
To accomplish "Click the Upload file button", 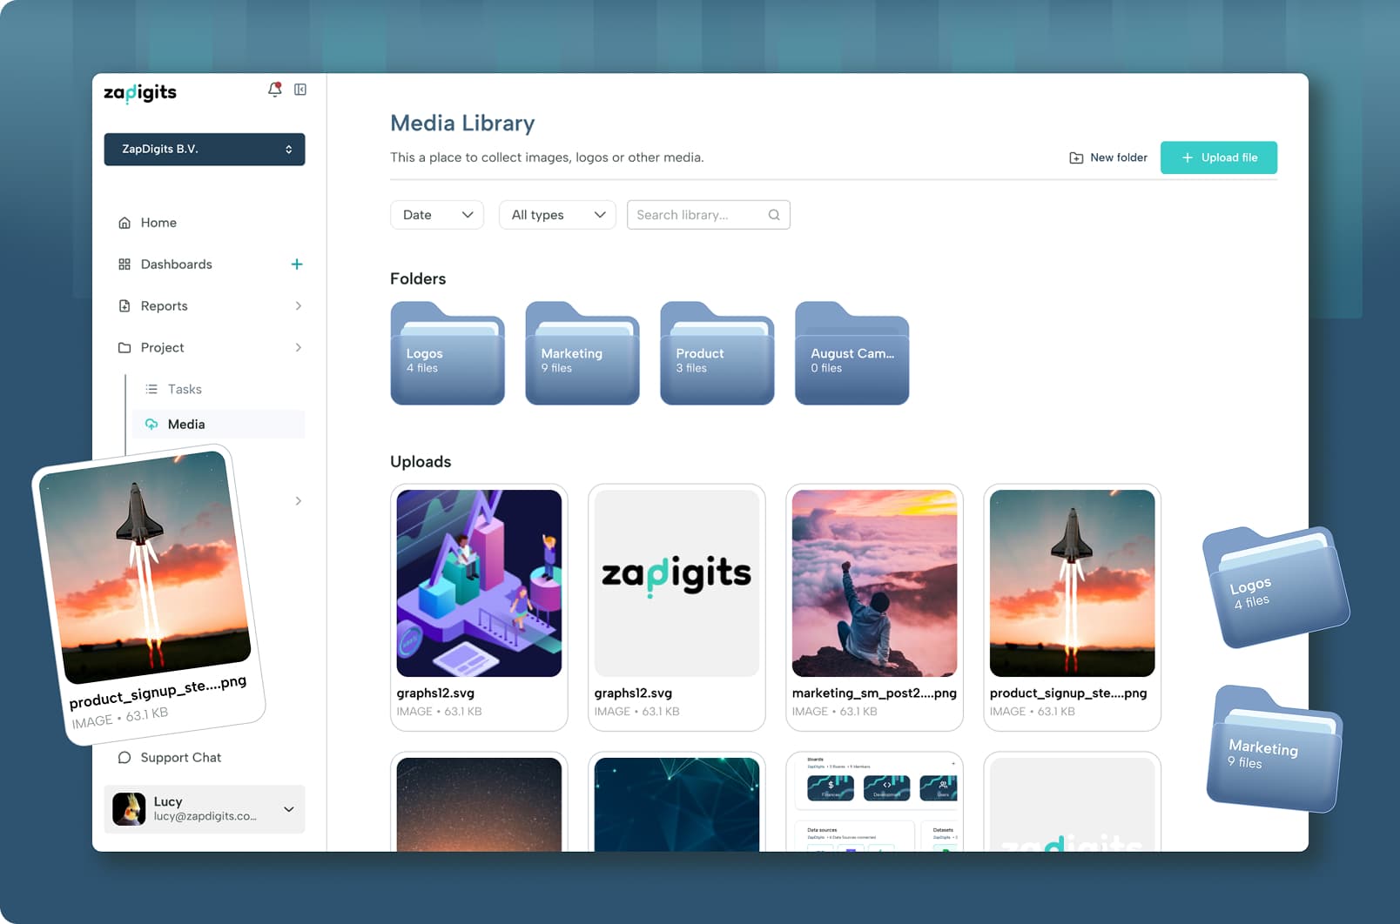I will point(1218,157).
